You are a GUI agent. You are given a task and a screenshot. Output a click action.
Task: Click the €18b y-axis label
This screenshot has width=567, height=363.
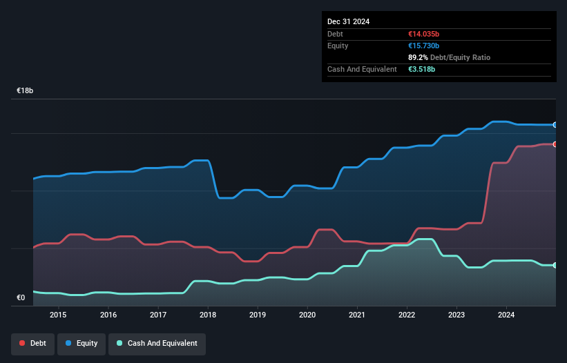click(x=25, y=90)
